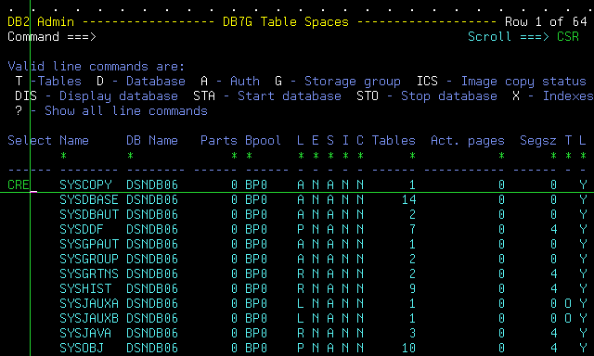The width and height of the screenshot is (594, 356).
Task: Click the L column value P for SYSDDF
Action: pos(301,229)
